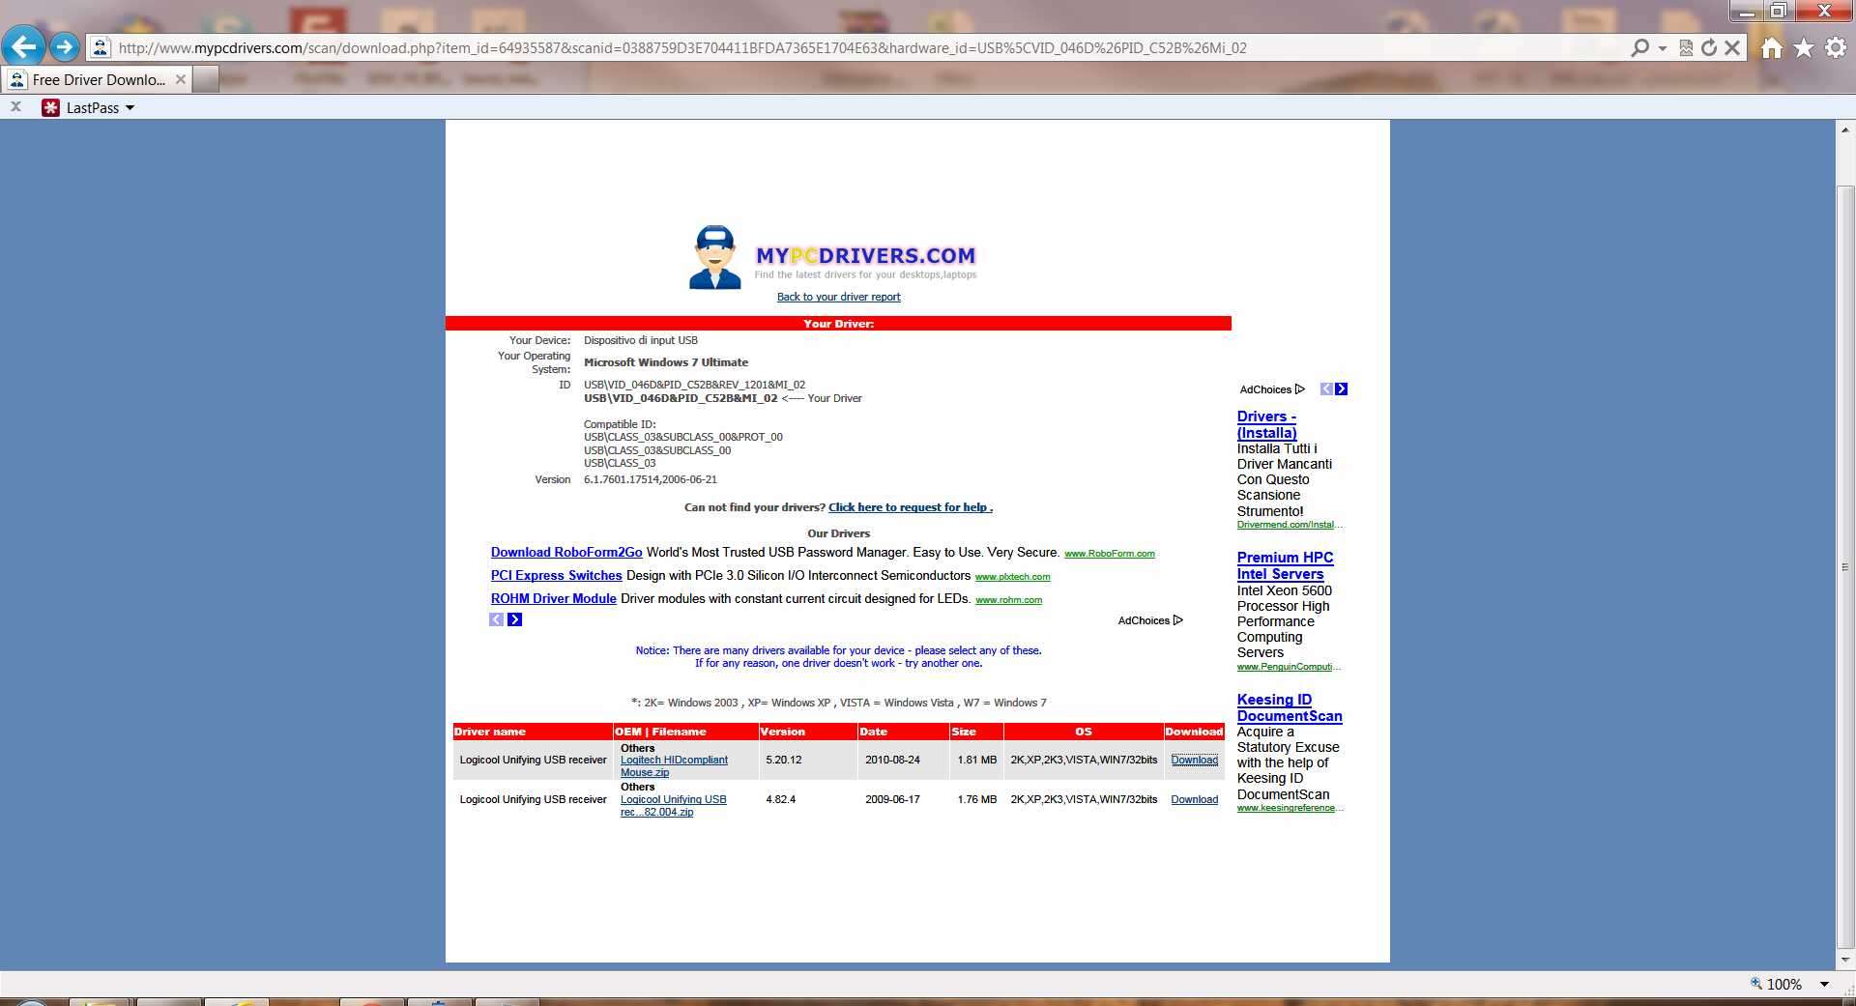Open the Keesing ID DocumentScan ad
The width and height of the screenshot is (1856, 1006).
(1290, 707)
